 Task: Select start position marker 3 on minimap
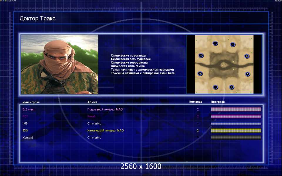[247, 74]
